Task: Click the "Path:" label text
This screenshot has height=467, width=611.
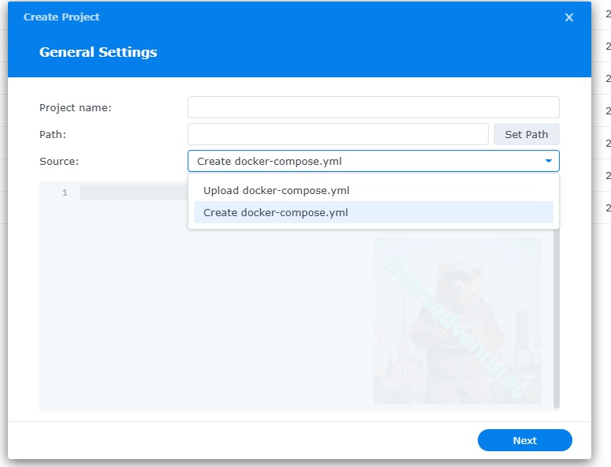Action: tap(53, 134)
